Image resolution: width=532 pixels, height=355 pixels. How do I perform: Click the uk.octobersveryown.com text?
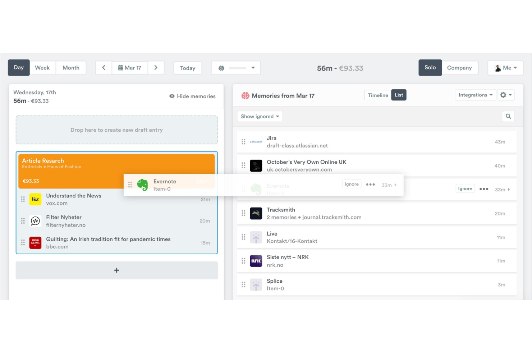click(x=299, y=169)
